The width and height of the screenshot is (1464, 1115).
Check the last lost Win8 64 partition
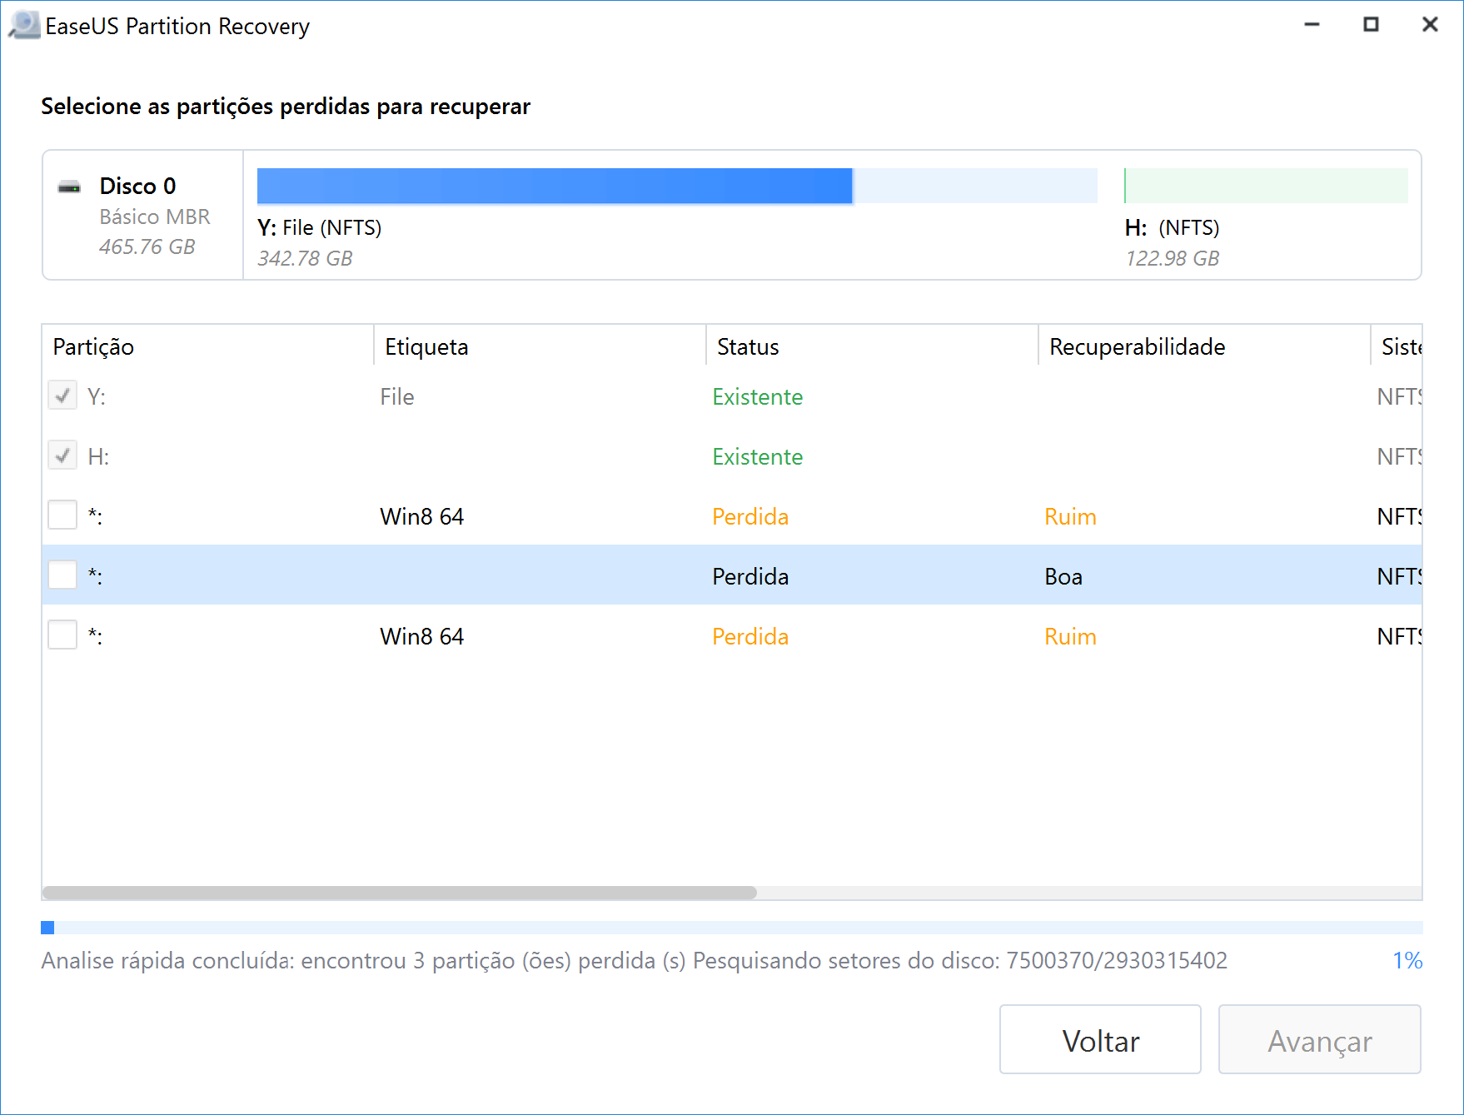tap(62, 635)
